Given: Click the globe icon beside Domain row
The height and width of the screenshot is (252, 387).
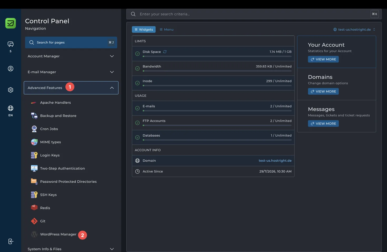Looking at the screenshot, I should tap(137, 161).
